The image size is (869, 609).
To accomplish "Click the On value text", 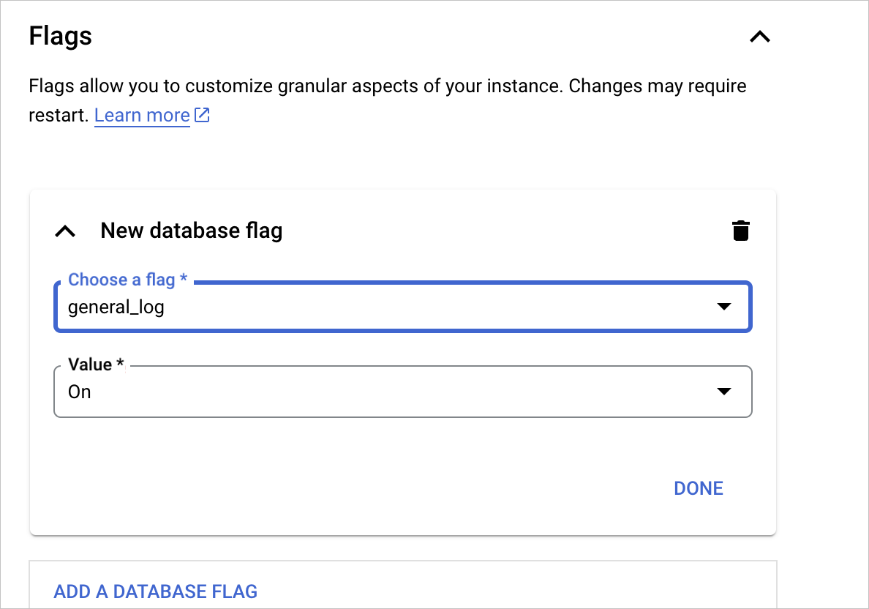I will click(x=80, y=392).
